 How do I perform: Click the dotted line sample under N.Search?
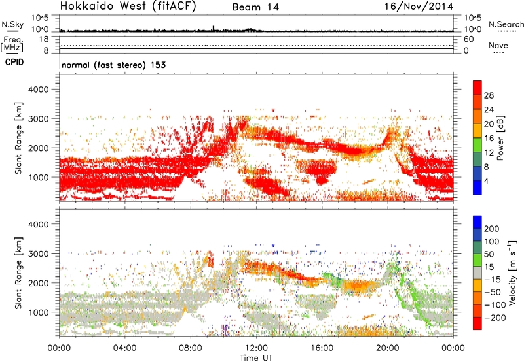[506, 31]
